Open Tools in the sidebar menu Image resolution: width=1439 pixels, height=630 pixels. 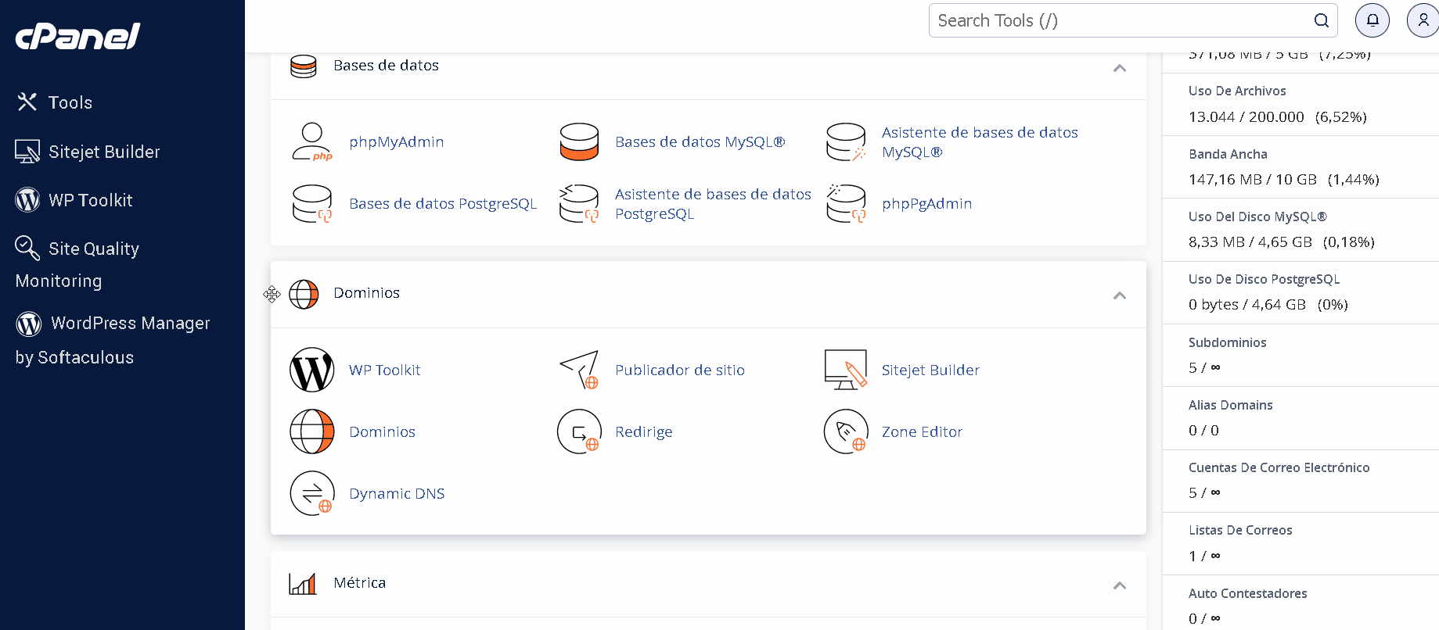[70, 102]
